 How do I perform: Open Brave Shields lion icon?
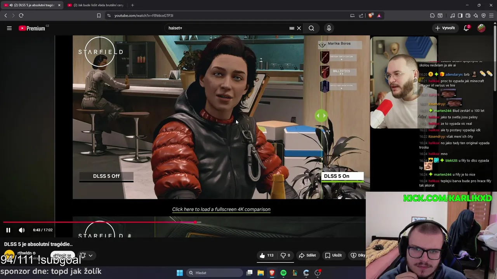pos(371,15)
